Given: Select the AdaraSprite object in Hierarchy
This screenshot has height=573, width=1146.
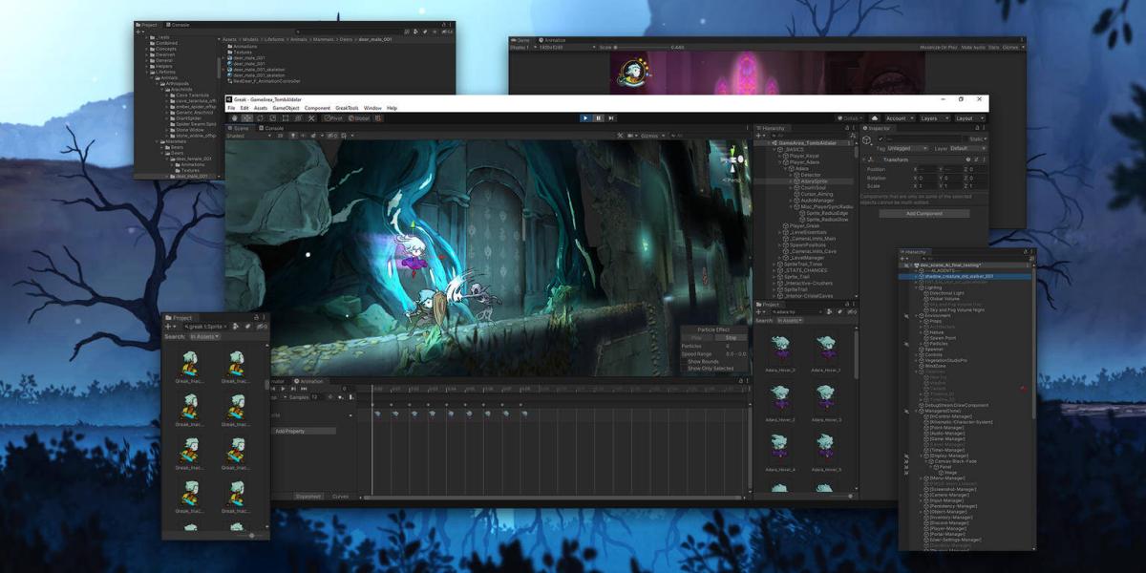Looking at the screenshot, I should coord(815,180).
